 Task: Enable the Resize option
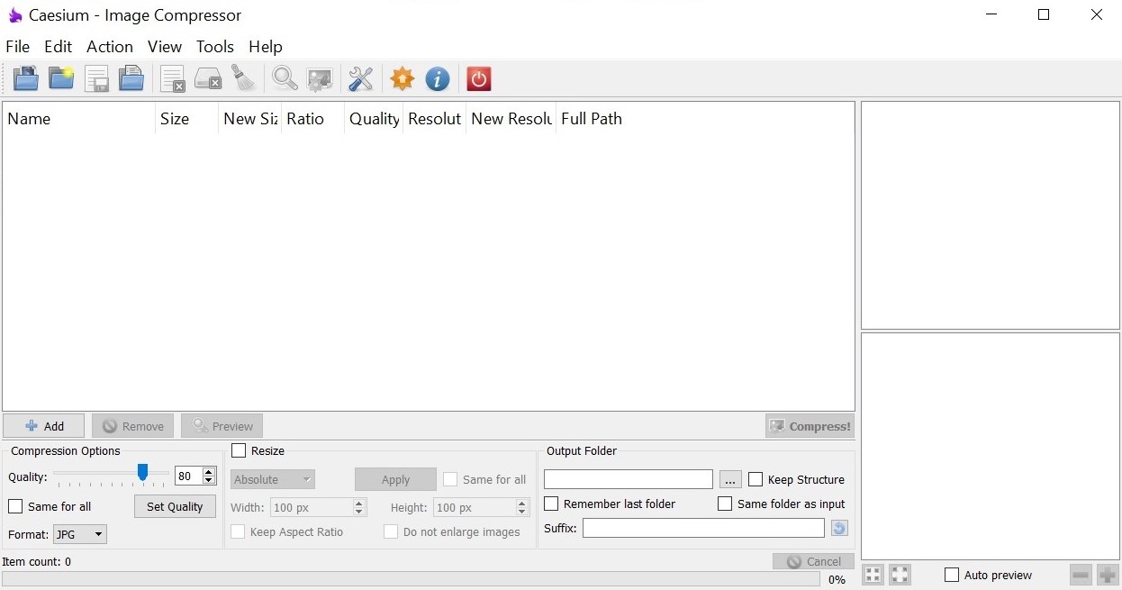pyautogui.click(x=239, y=450)
